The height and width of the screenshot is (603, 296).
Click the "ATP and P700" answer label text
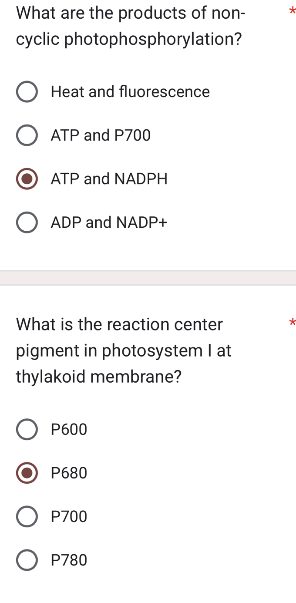coord(101,135)
